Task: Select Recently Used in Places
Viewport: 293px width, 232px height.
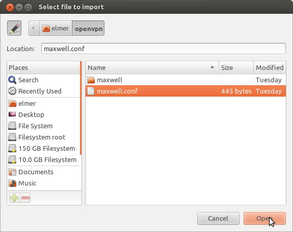Action: point(44,91)
